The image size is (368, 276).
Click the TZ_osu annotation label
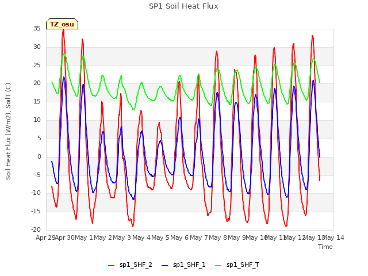(x=62, y=24)
